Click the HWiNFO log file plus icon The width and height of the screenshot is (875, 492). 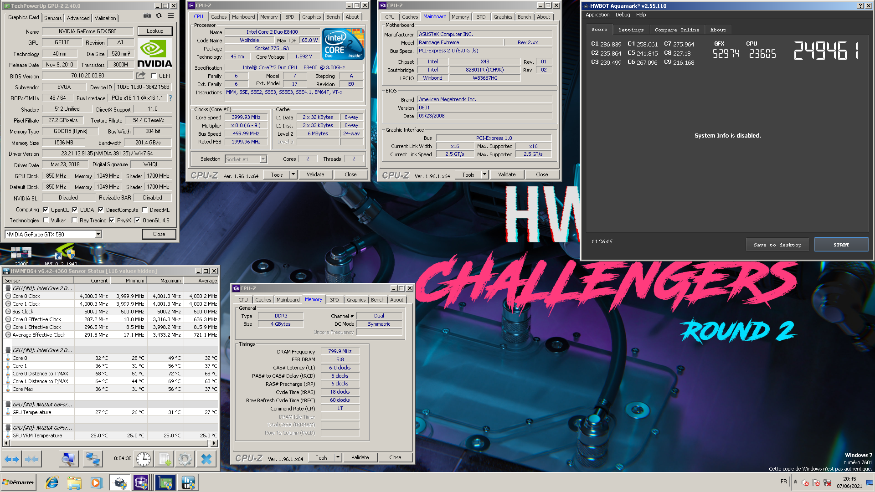click(164, 459)
